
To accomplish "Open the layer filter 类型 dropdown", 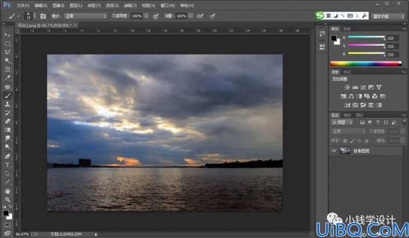I will coord(342,122).
